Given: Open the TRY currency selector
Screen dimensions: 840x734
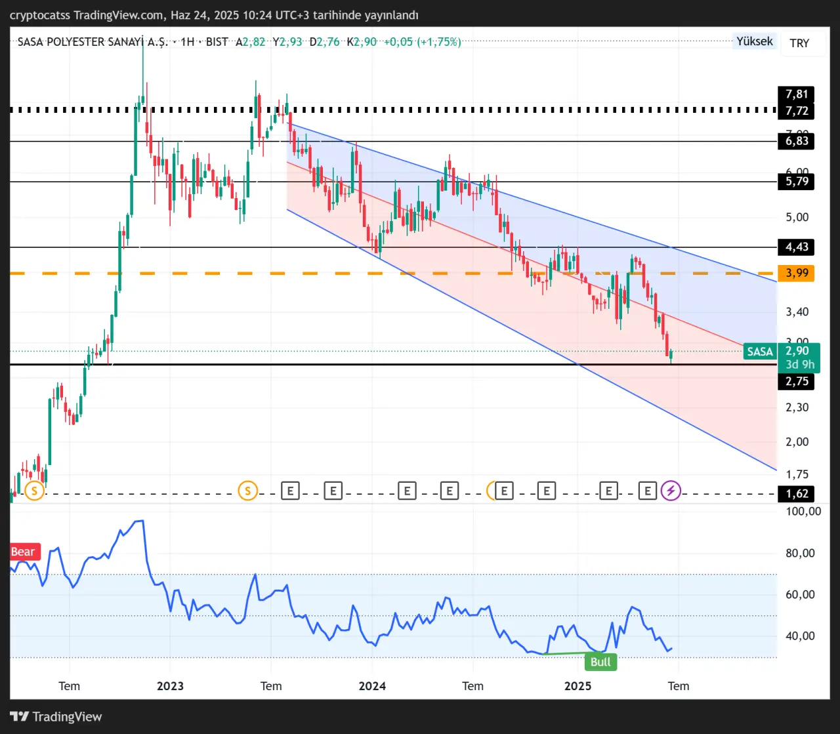Looking at the screenshot, I should [x=799, y=43].
